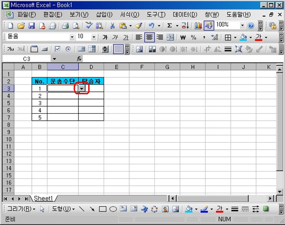285x225 pixels.
Task: Click the AutoSum sigma icon
Action: click(x=169, y=26)
